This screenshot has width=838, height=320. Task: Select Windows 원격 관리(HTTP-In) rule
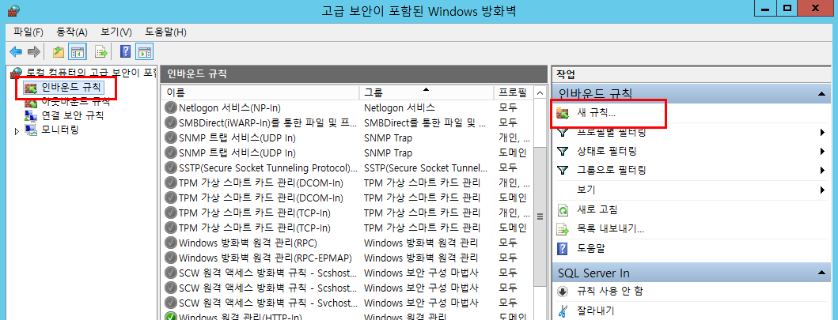[x=348, y=318]
